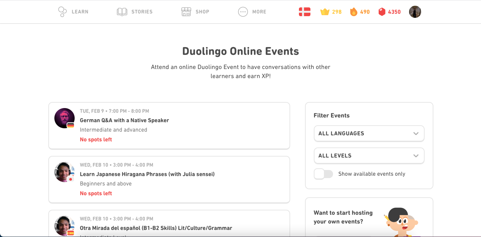Click the gold crown icon
Image resolution: width=481 pixels, height=237 pixels.
[325, 12]
